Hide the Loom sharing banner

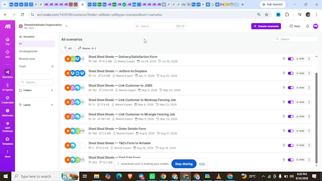tap(202, 164)
